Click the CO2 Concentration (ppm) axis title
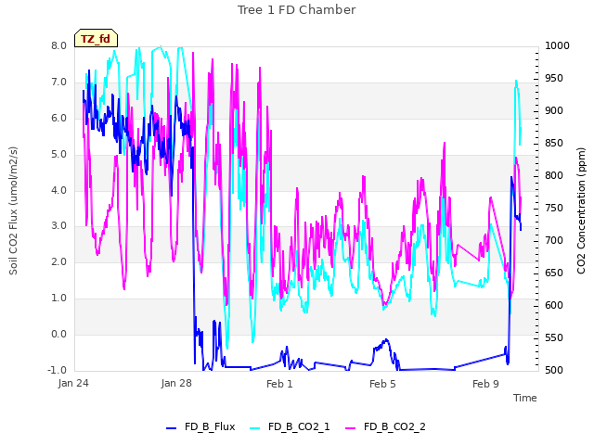 581,210
